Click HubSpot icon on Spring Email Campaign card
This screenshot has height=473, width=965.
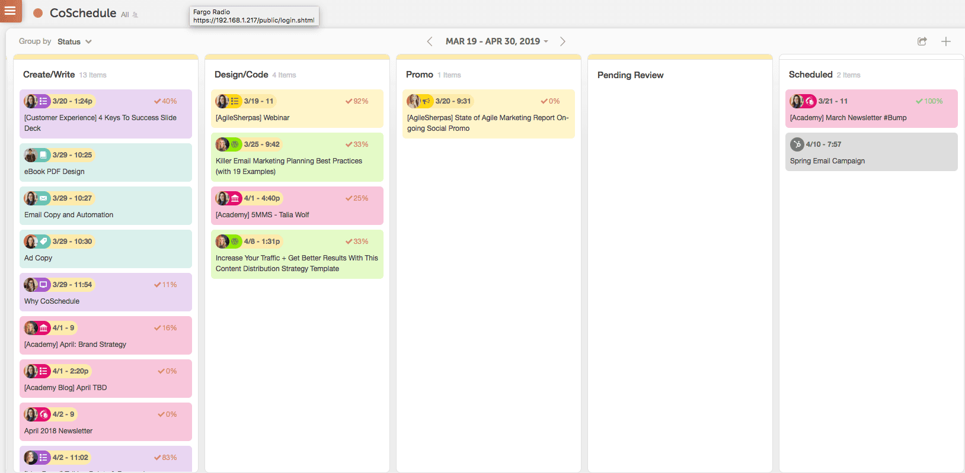[797, 144]
